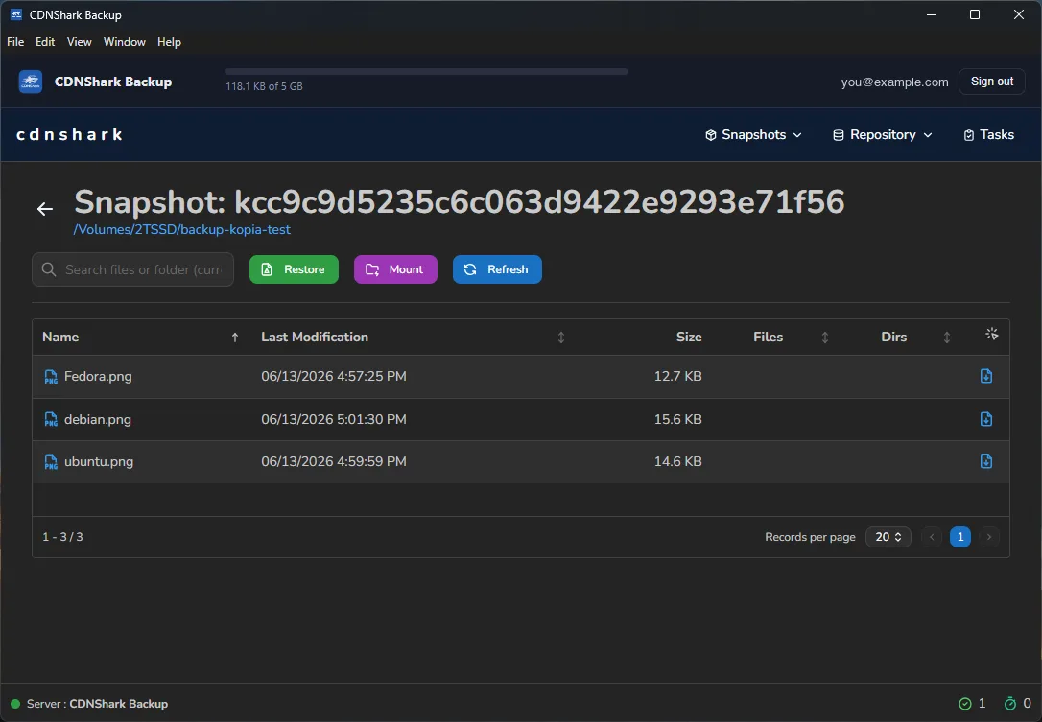Click the date 06/13/2026 4:59:59 PM

[334, 461]
